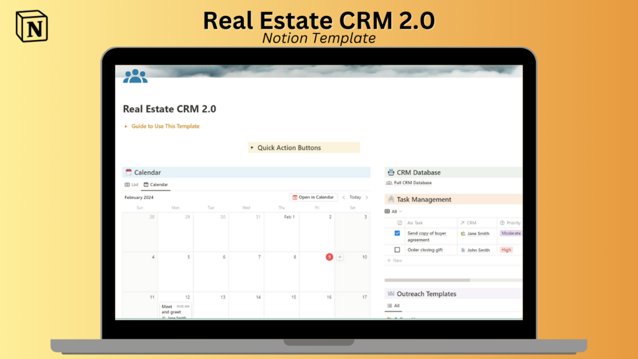Open the All view dropdown in Task Management
Screen dimensions: 638x359
[x=393, y=211]
